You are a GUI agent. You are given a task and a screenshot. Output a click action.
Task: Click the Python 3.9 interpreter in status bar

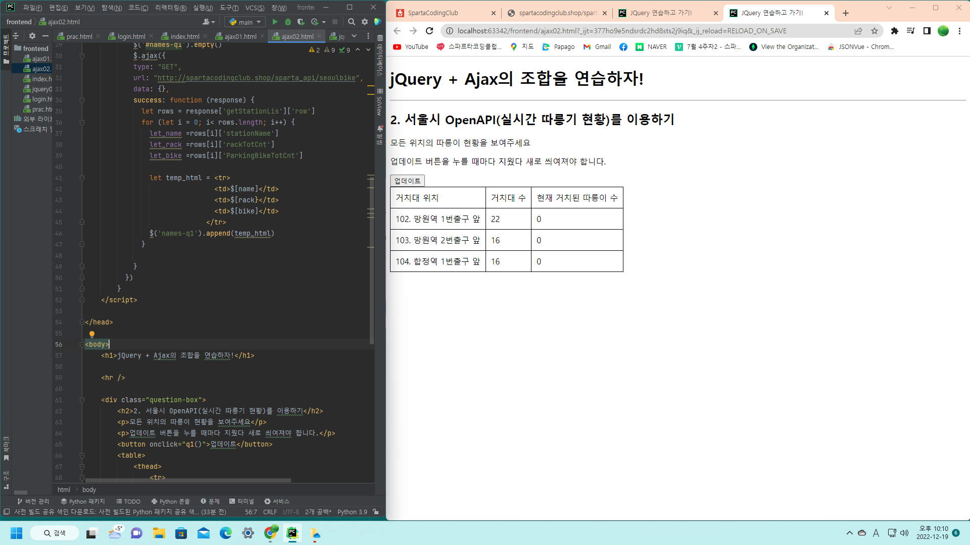tap(352, 512)
